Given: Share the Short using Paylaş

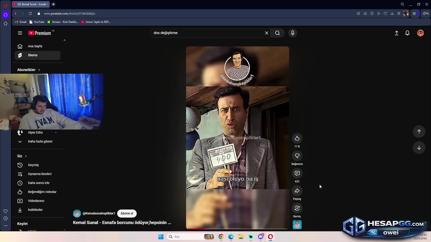Looking at the screenshot, I should tap(297, 191).
